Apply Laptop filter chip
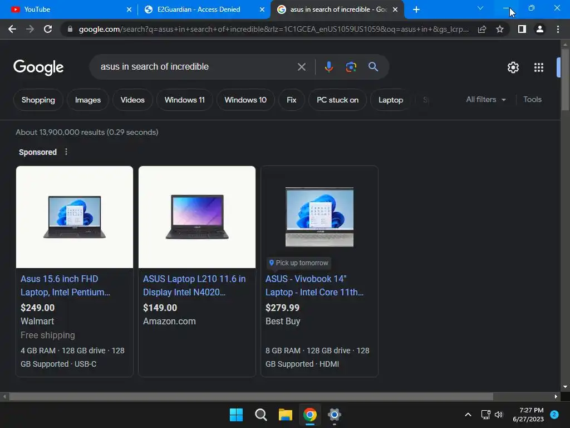The height and width of the screenshot is (428, 570). pyautogui.click(x=391, y=100)
